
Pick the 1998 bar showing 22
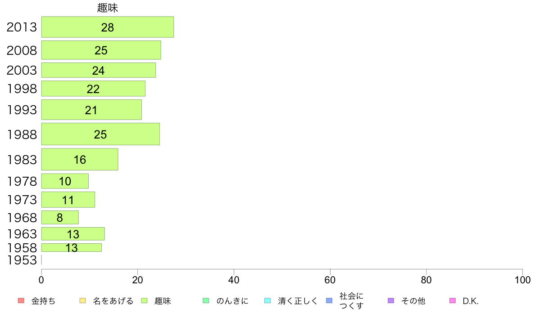(93, 89)
